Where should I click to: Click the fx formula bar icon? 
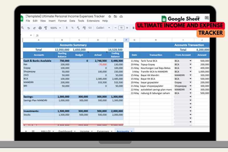pos(37,35)
